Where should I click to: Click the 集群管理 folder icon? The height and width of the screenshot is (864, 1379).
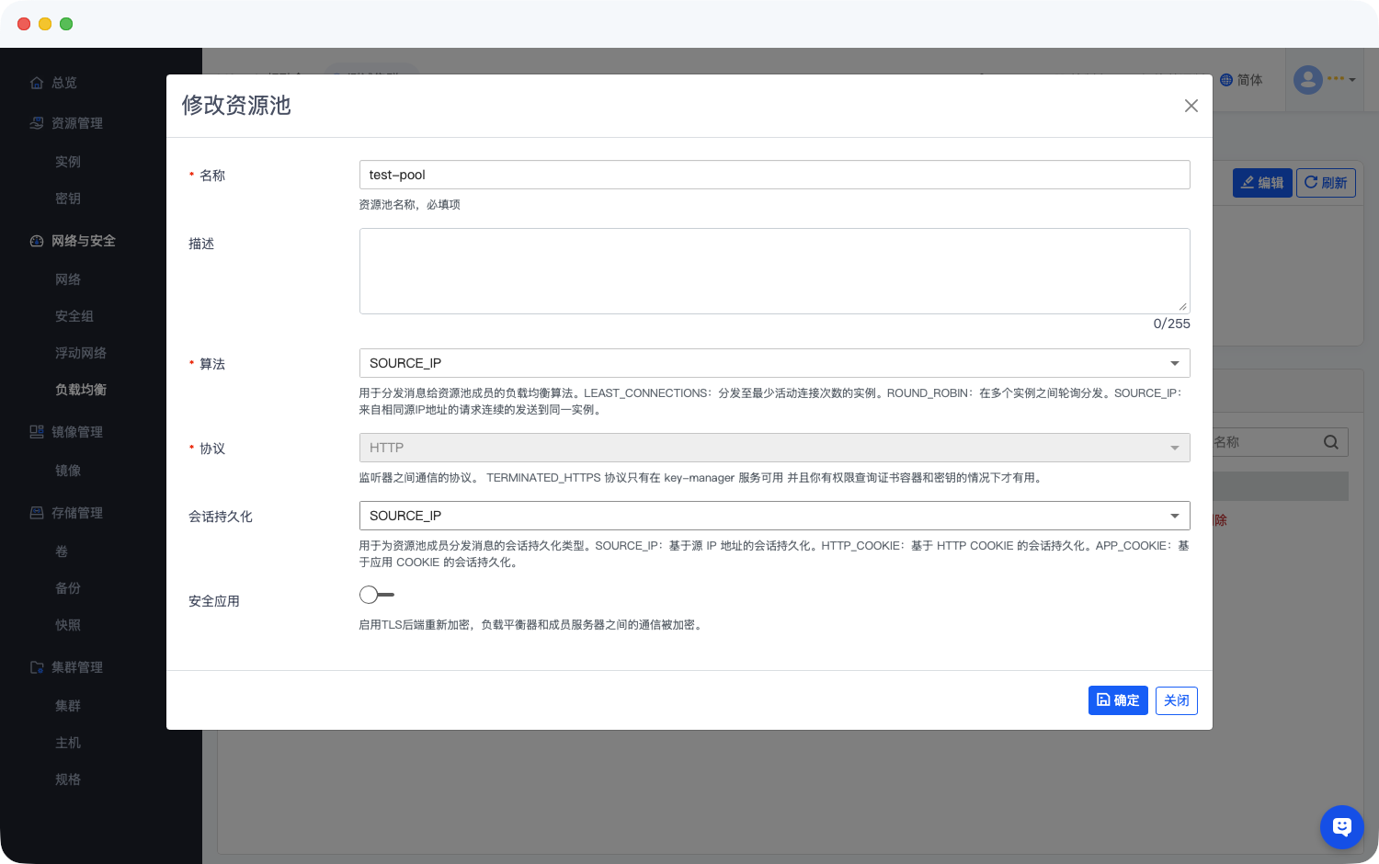pos(37,667)
